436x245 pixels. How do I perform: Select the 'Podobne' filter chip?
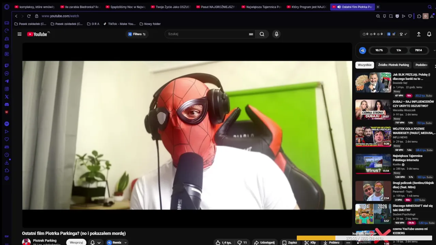click(421, 65)
